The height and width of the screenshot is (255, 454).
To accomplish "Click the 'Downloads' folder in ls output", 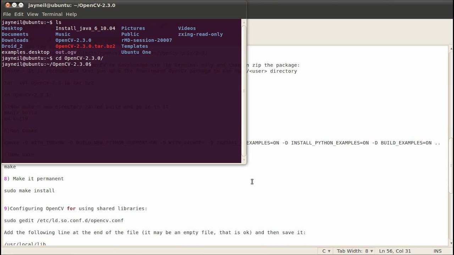I will tap(15, 40).
